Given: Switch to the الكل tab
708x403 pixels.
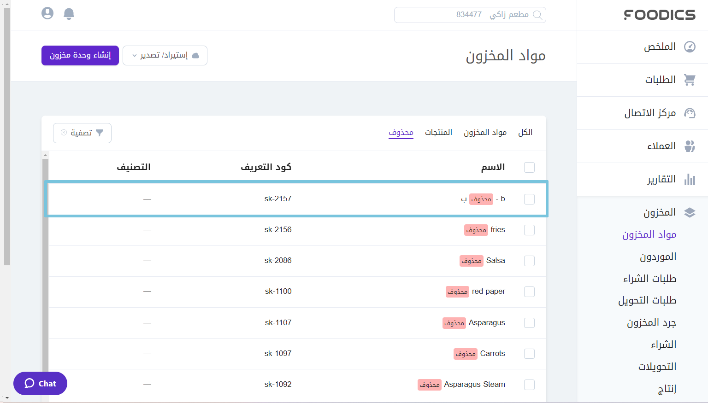Looking at the screenshot, I should [x=525, y=133].
